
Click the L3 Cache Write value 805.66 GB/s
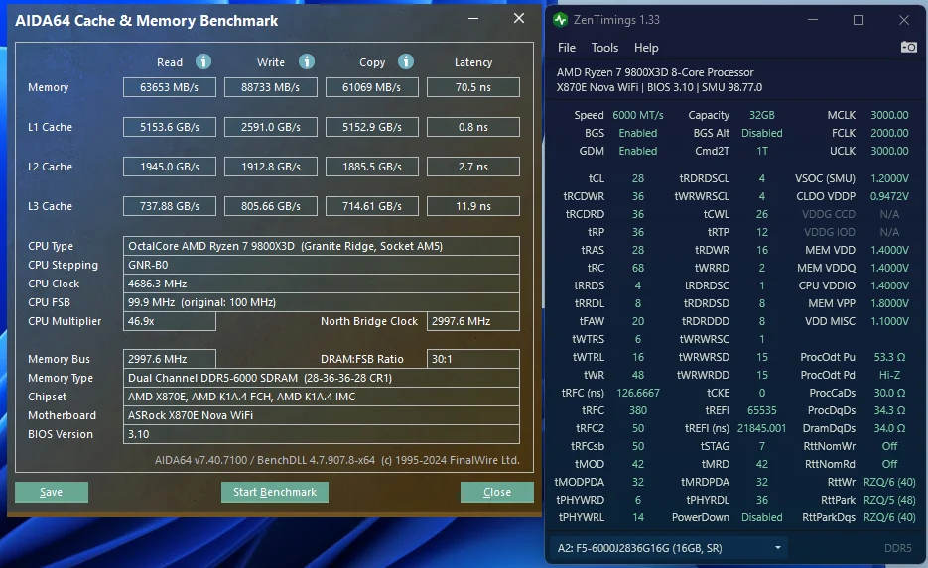pos(271,206)
